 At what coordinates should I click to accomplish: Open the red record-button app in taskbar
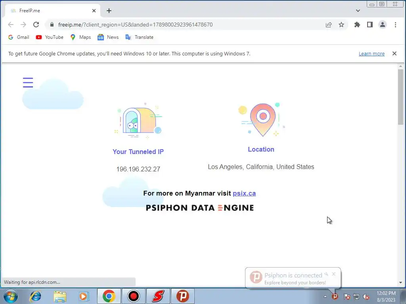coord(133,296)
